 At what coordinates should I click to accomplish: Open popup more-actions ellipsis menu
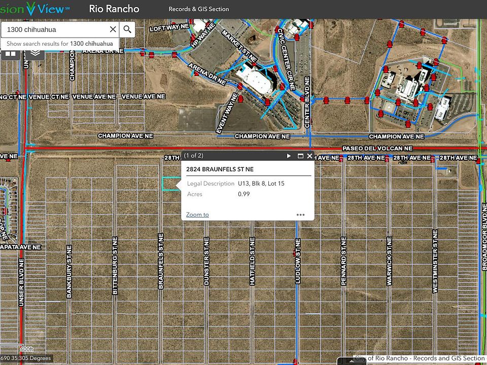[x=301, y=214]
